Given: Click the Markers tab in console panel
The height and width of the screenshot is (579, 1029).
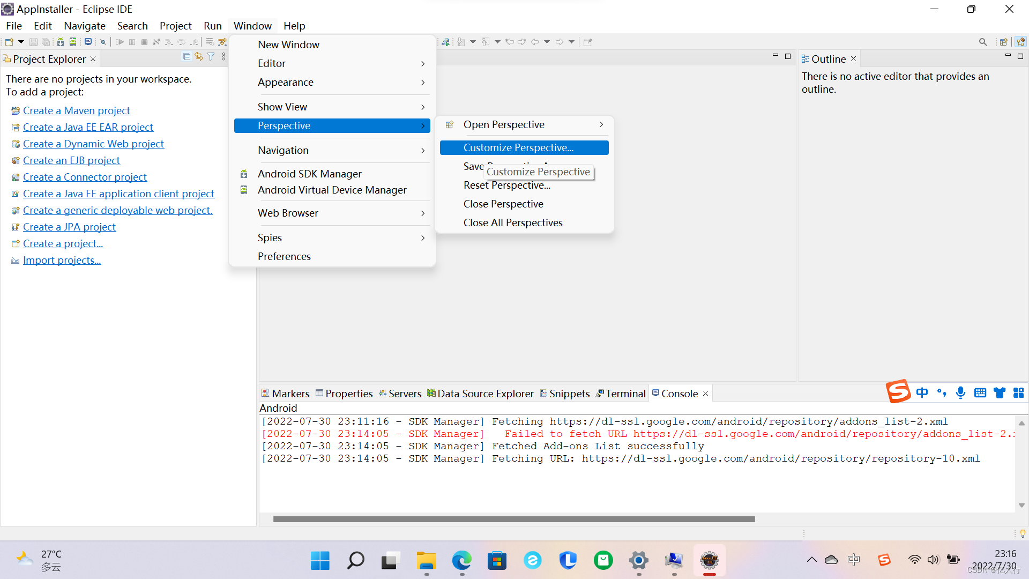Looking at the screenshot, I should click(285, 393).
